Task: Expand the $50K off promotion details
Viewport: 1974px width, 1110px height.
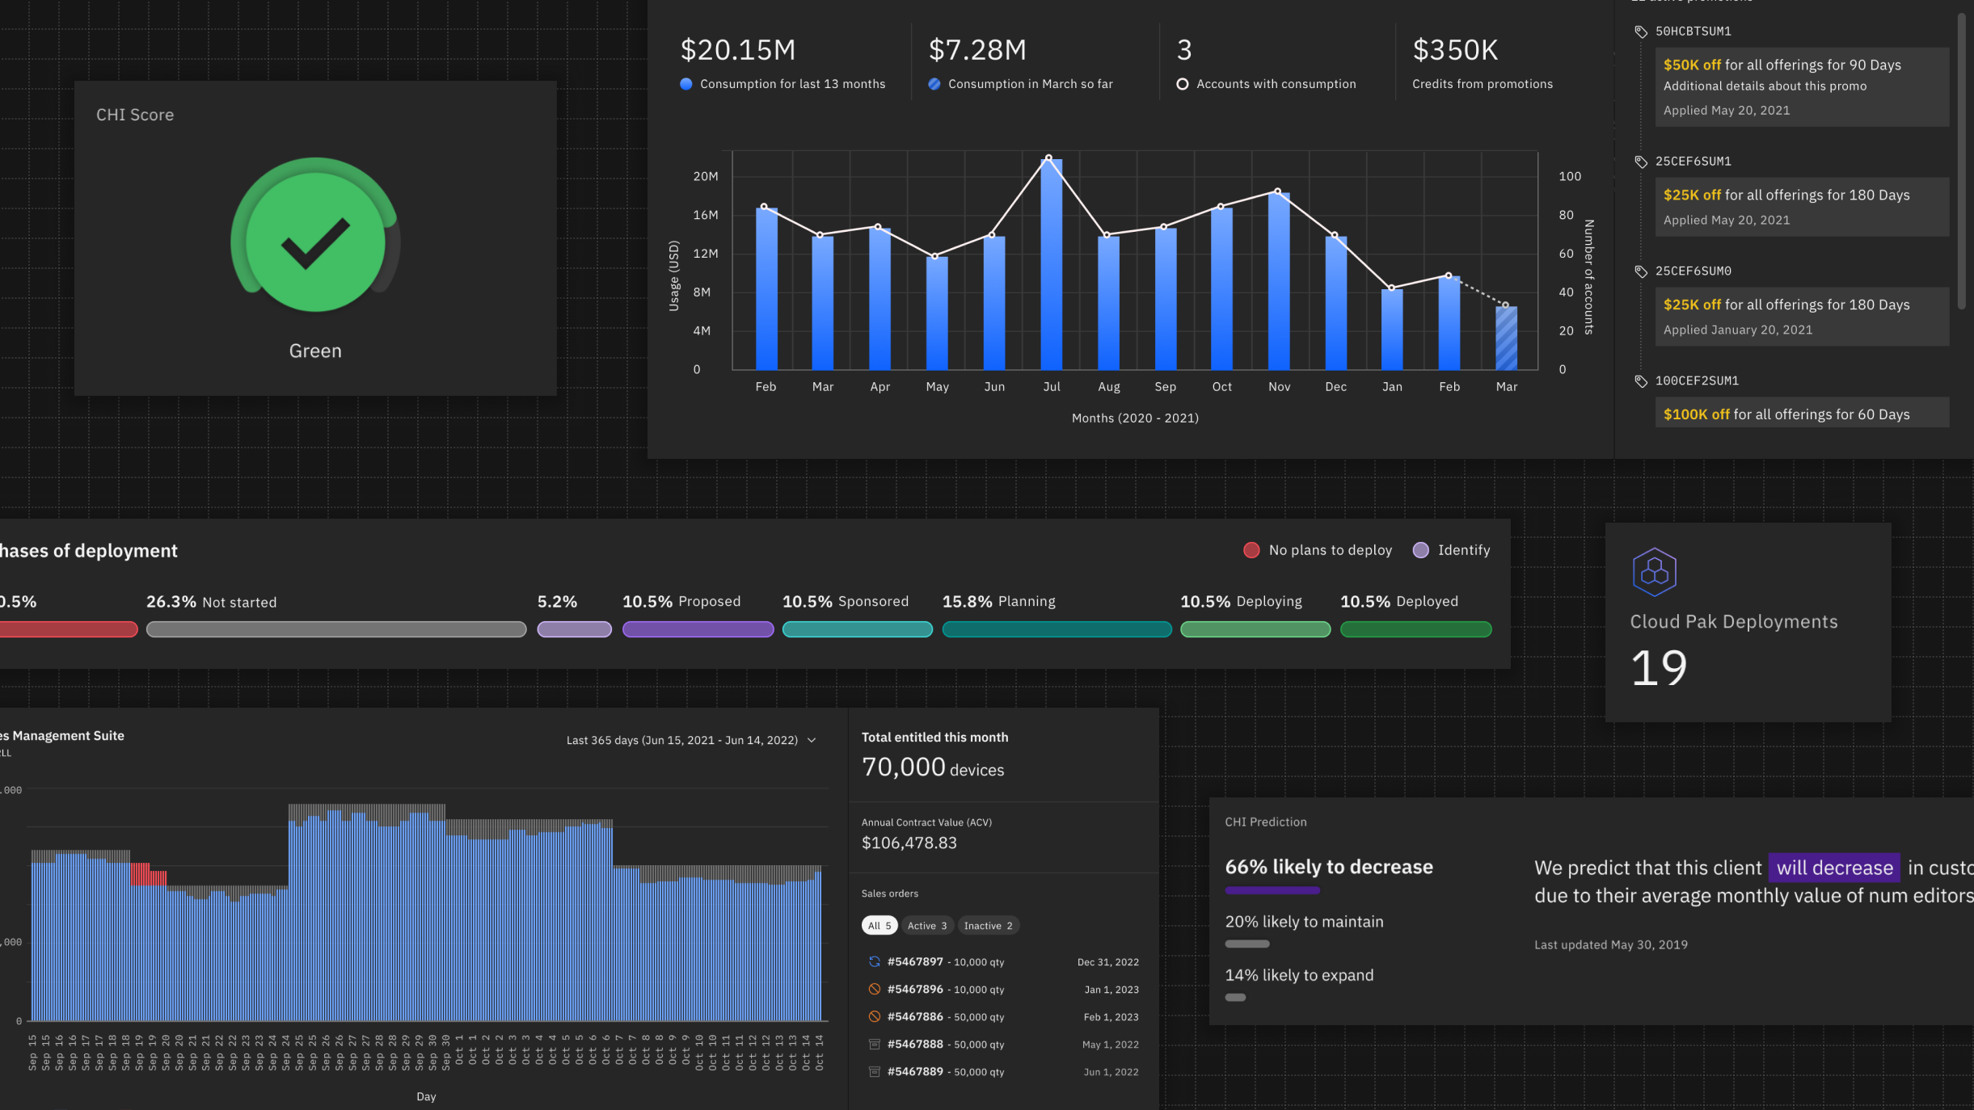Action: pyautogui.click(x=1801, y=86)
